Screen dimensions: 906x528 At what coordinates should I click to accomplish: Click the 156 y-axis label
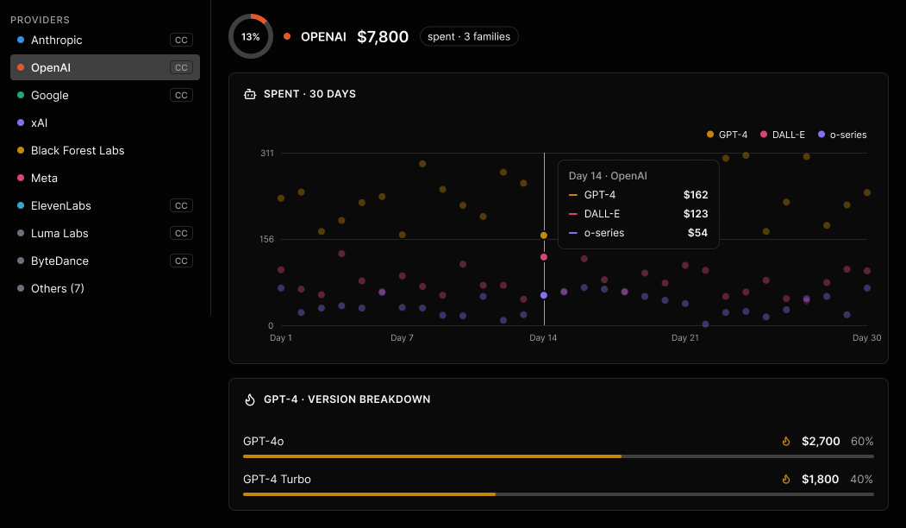(266, 240)
